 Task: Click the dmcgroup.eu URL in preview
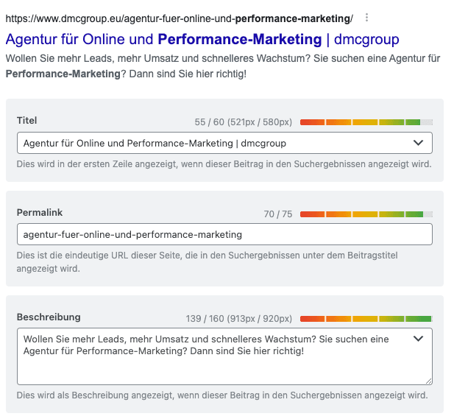(x=179, y=18)
